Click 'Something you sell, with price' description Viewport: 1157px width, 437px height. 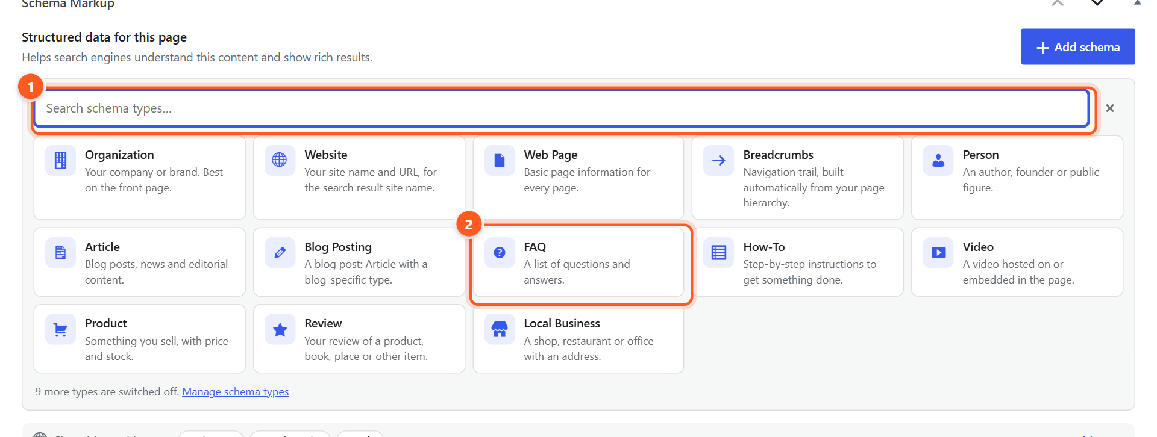coord(157,349)
